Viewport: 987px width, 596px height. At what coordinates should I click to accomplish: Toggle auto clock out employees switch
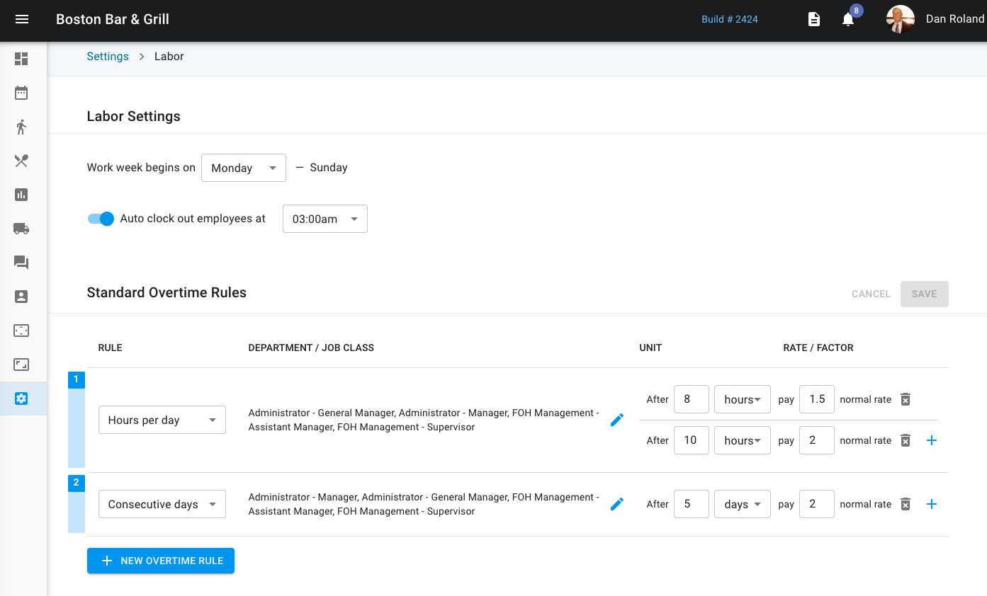tap(101, 219)
